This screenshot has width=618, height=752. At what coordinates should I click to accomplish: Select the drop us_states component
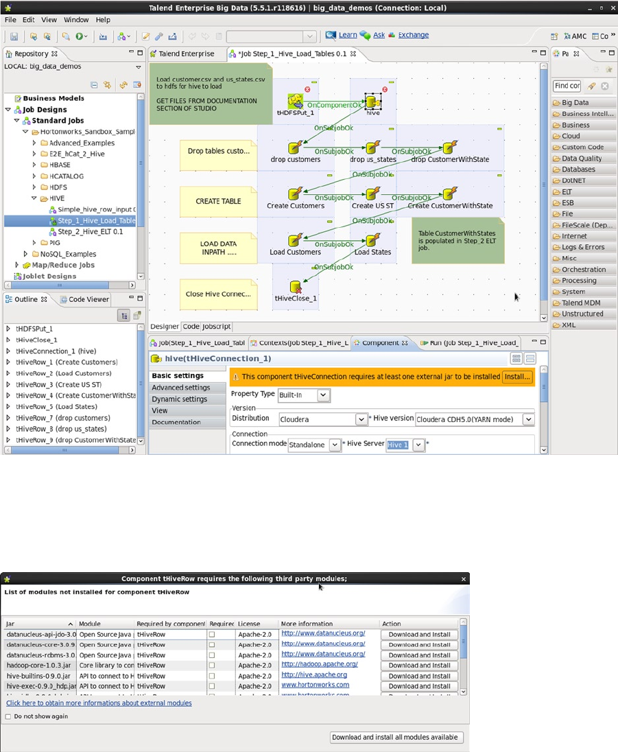[x=372, y=147]
